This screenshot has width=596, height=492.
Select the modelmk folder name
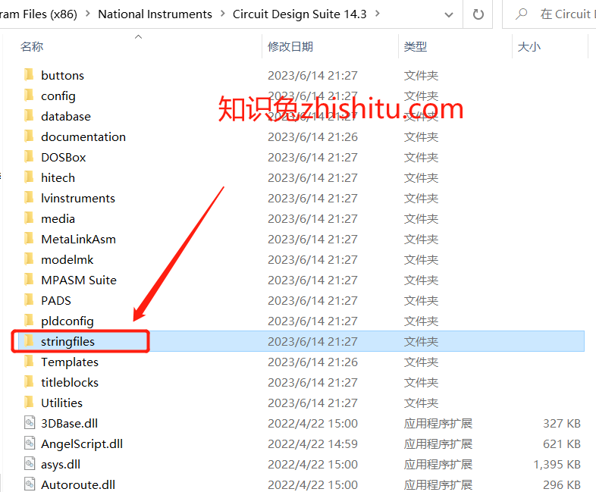click(67, 260)
